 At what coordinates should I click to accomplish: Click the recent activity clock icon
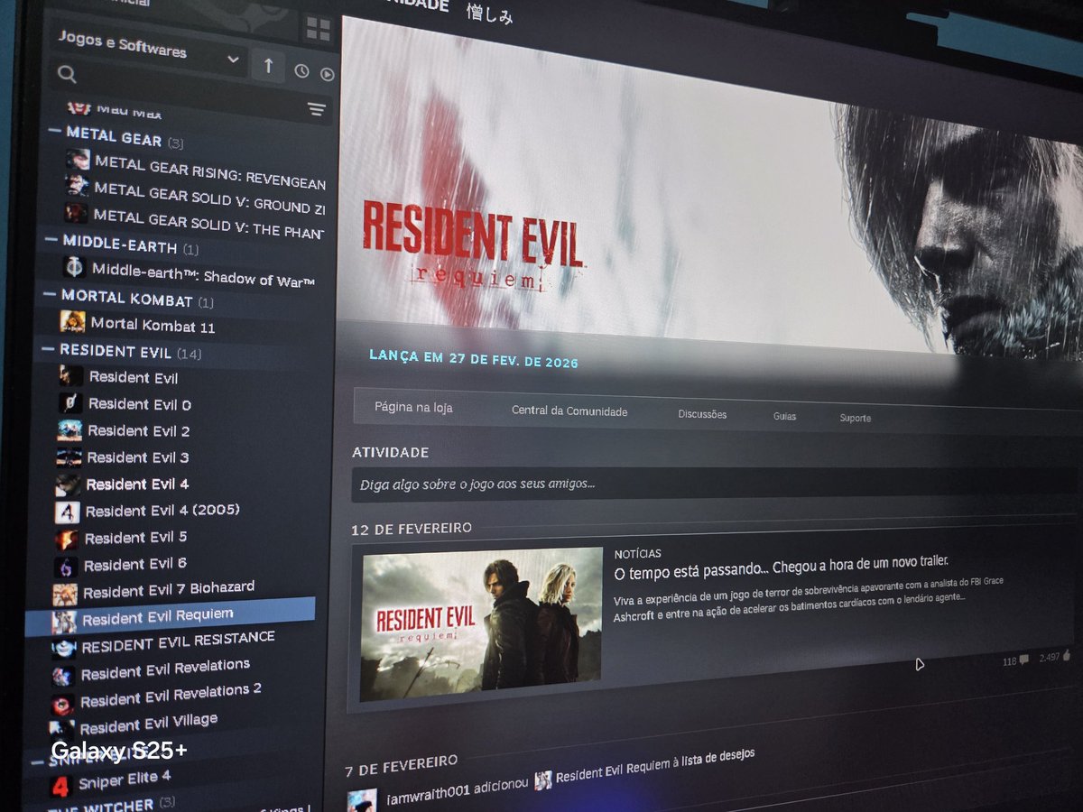pyautogui.click(x=301, y=71)
